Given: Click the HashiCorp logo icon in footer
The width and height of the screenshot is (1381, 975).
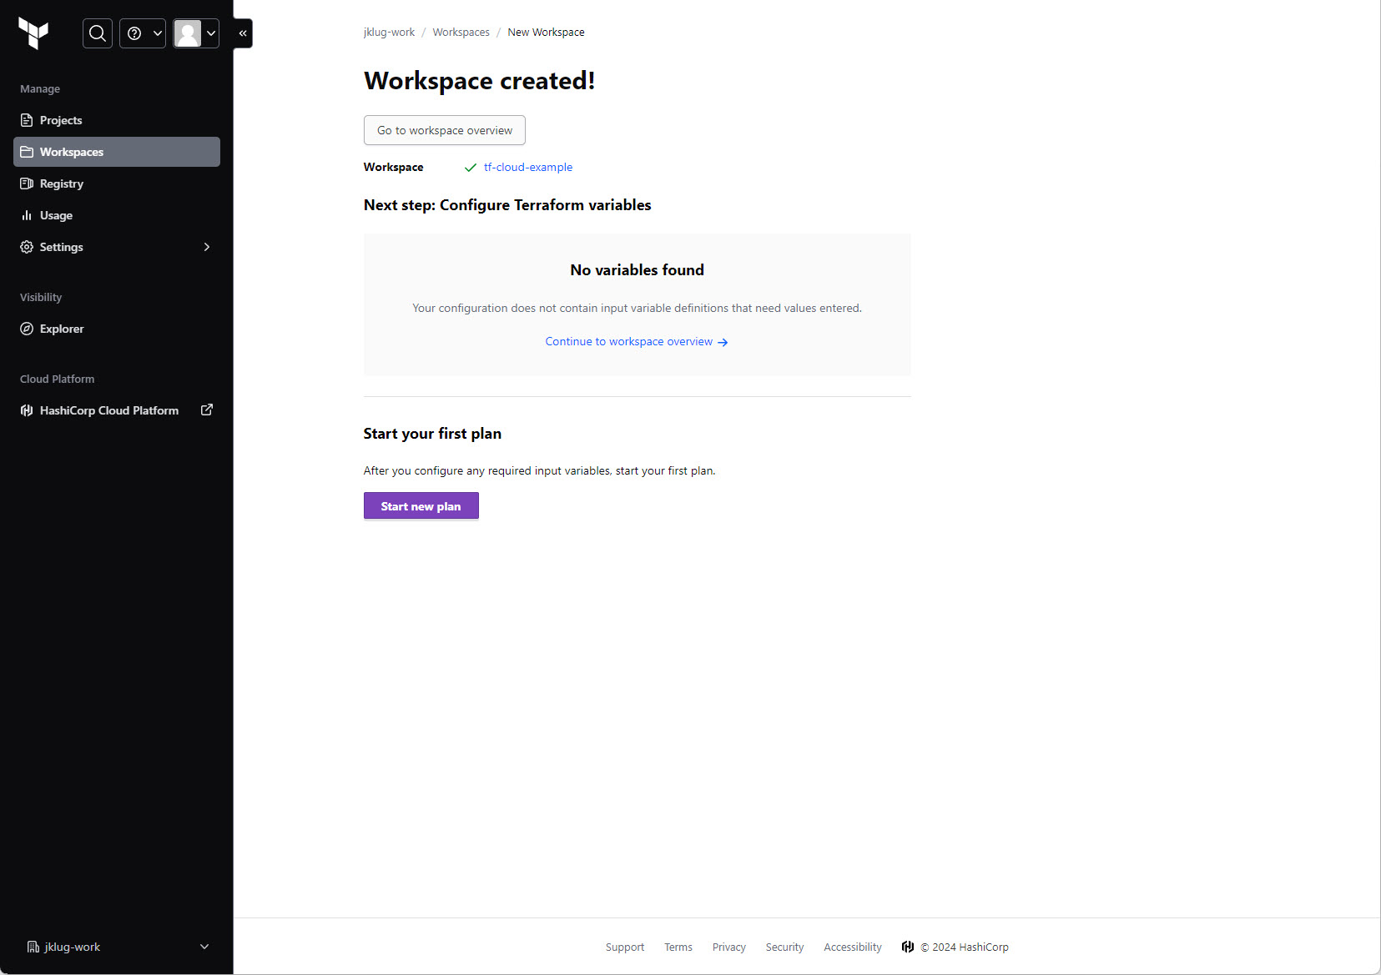Looking at the screenshot, I should [908, 947].
